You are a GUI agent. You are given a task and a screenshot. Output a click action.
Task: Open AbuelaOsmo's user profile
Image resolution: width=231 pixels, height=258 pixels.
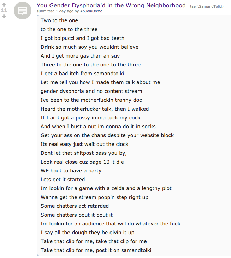91,11
